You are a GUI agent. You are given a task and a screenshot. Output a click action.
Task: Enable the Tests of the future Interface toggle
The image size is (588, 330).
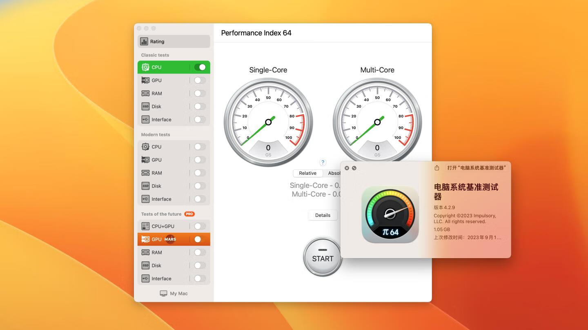tap(200, 279)
